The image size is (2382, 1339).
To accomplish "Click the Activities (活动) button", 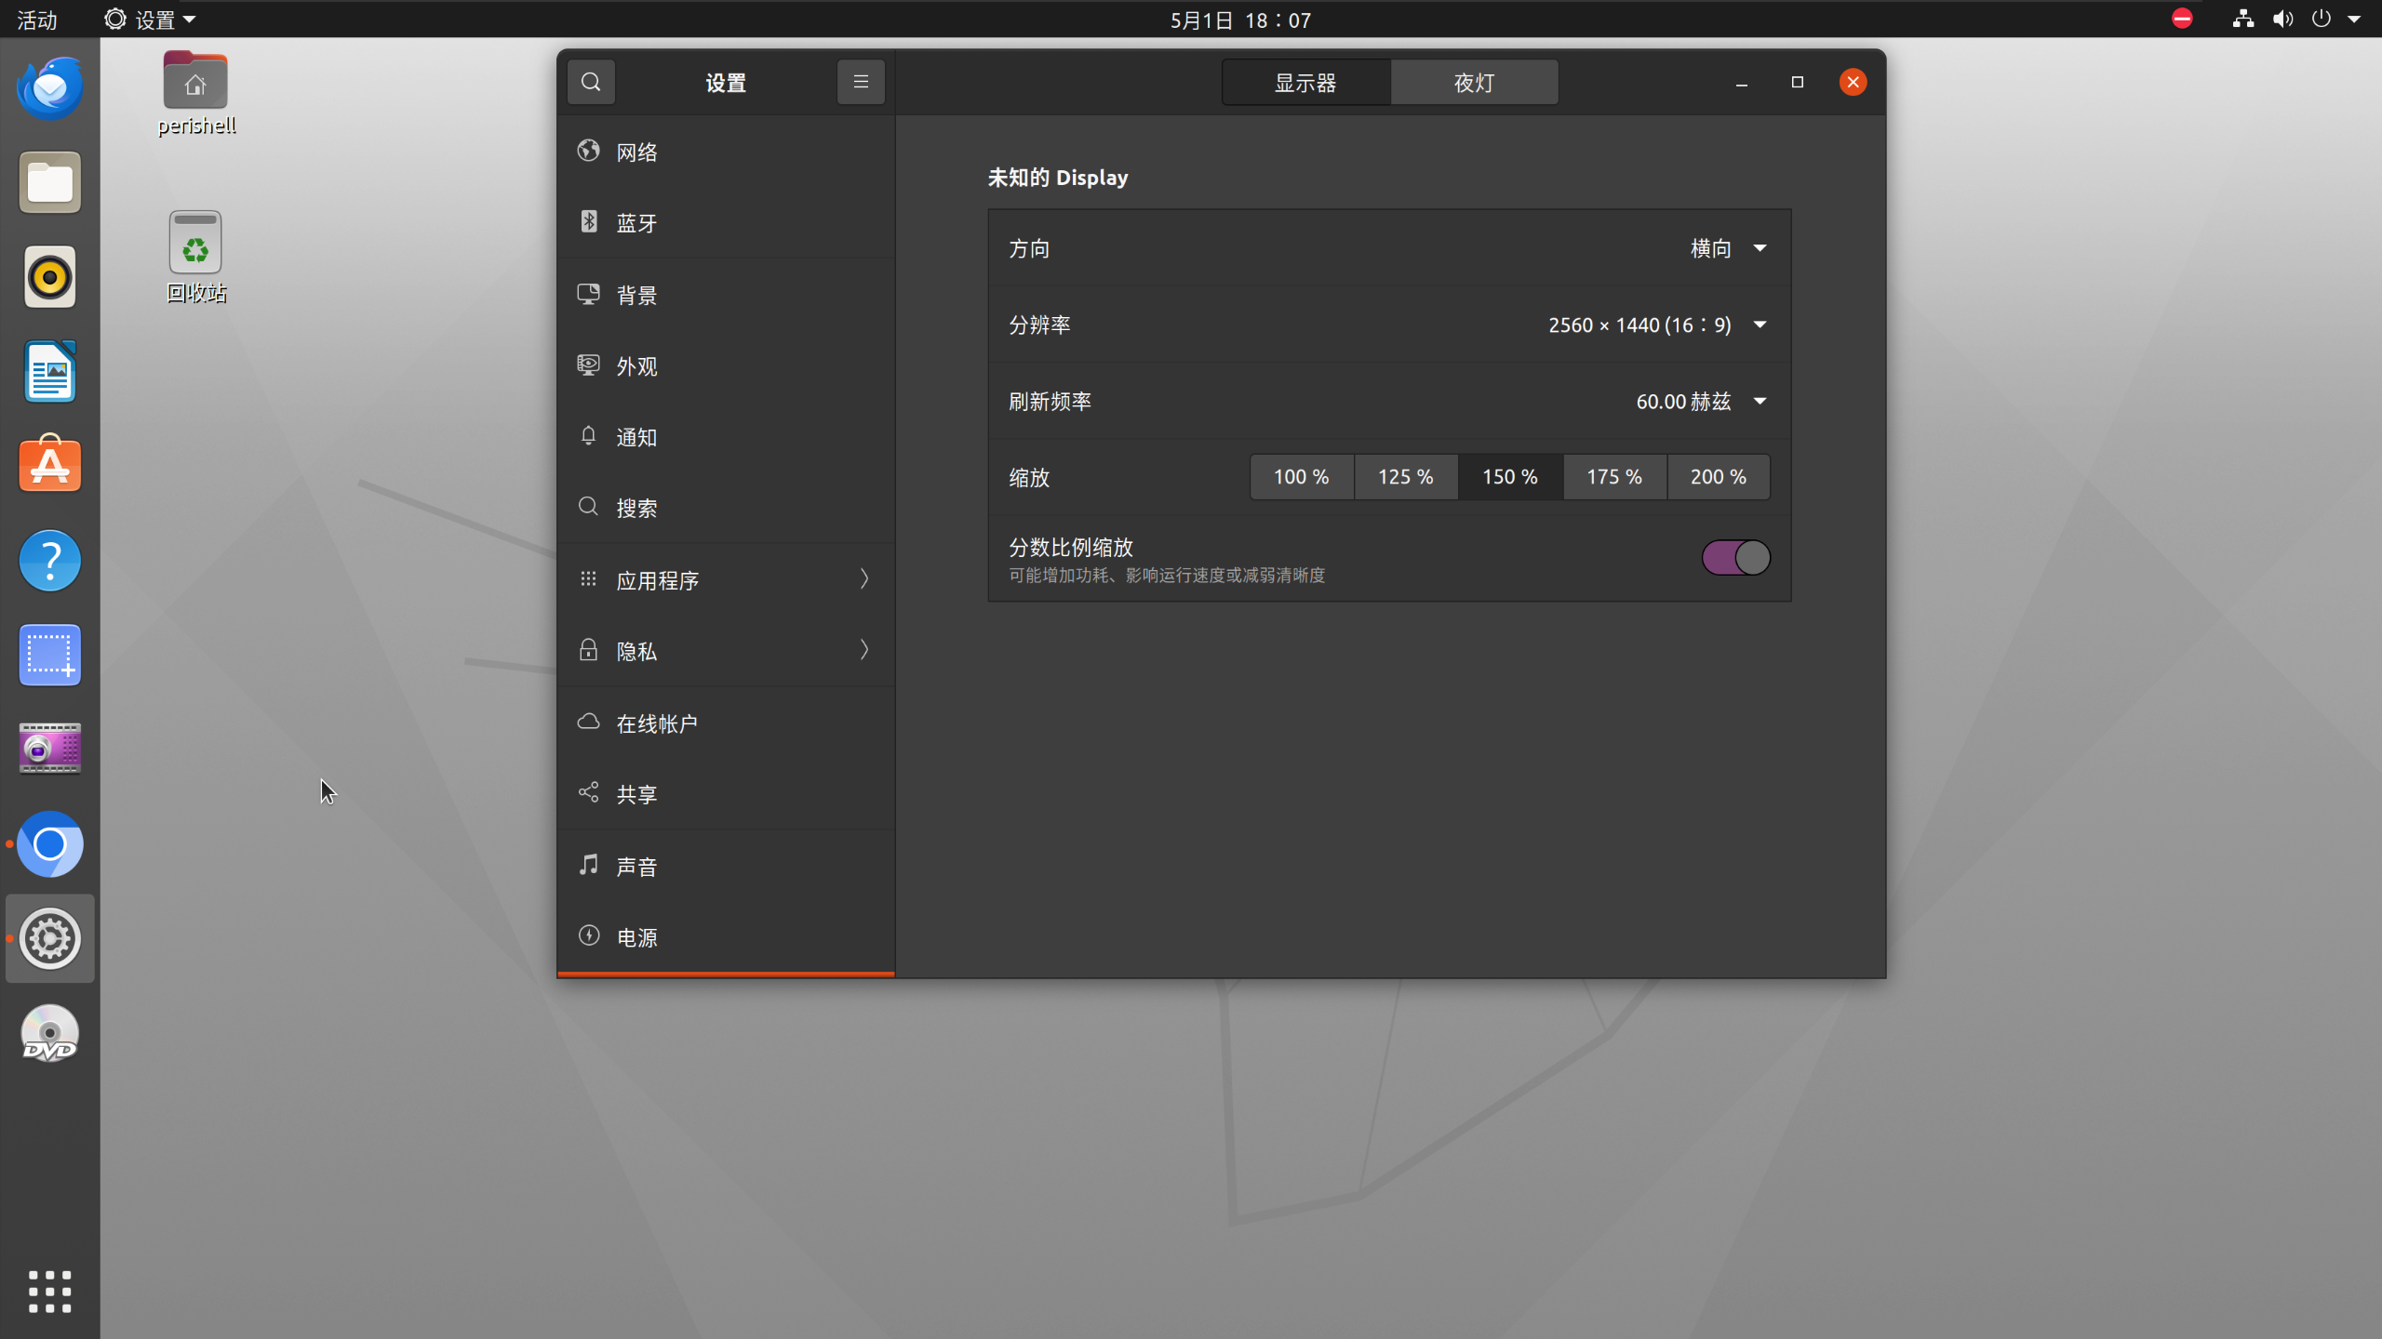I will point(37,20).
